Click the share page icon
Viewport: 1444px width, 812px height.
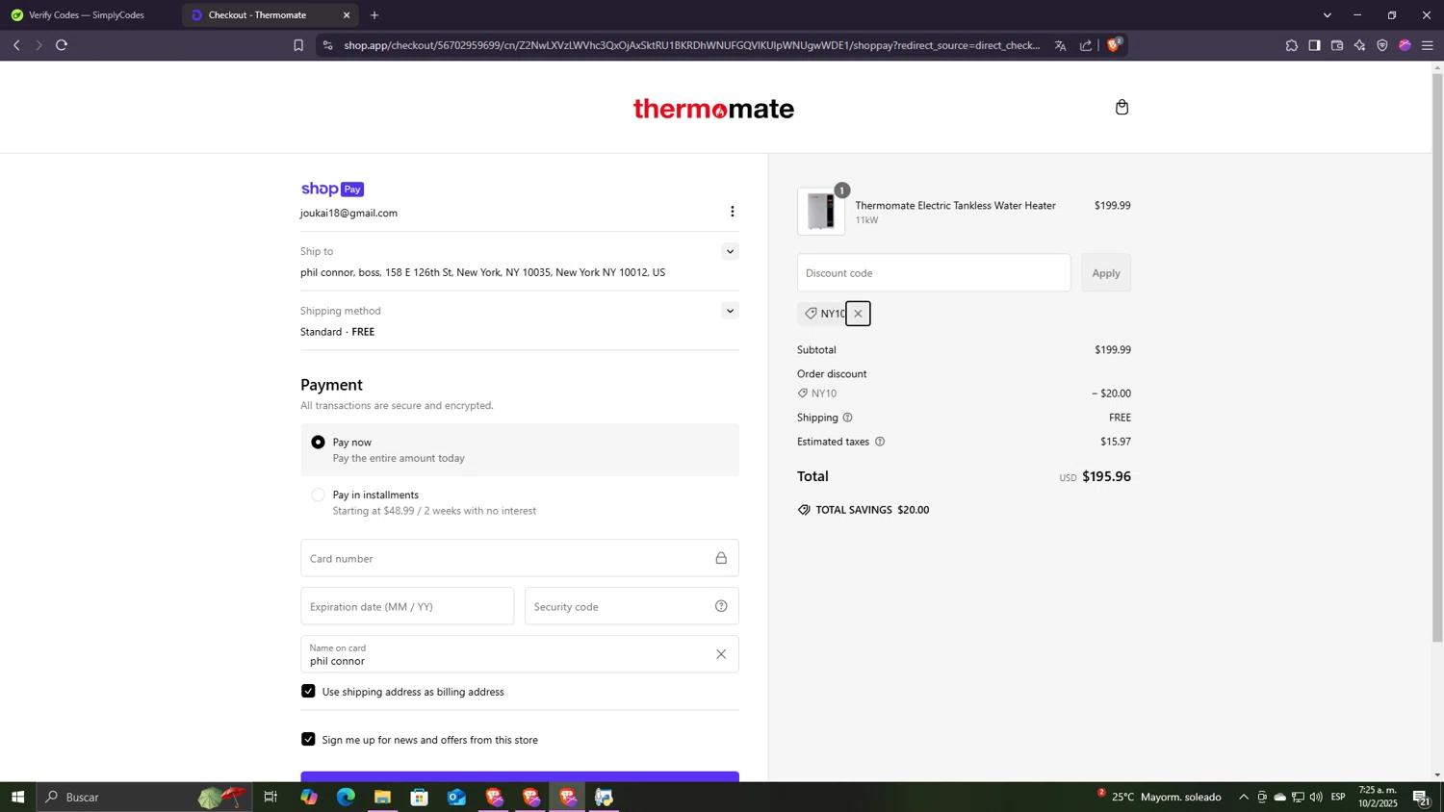[x=1086, y=45]
